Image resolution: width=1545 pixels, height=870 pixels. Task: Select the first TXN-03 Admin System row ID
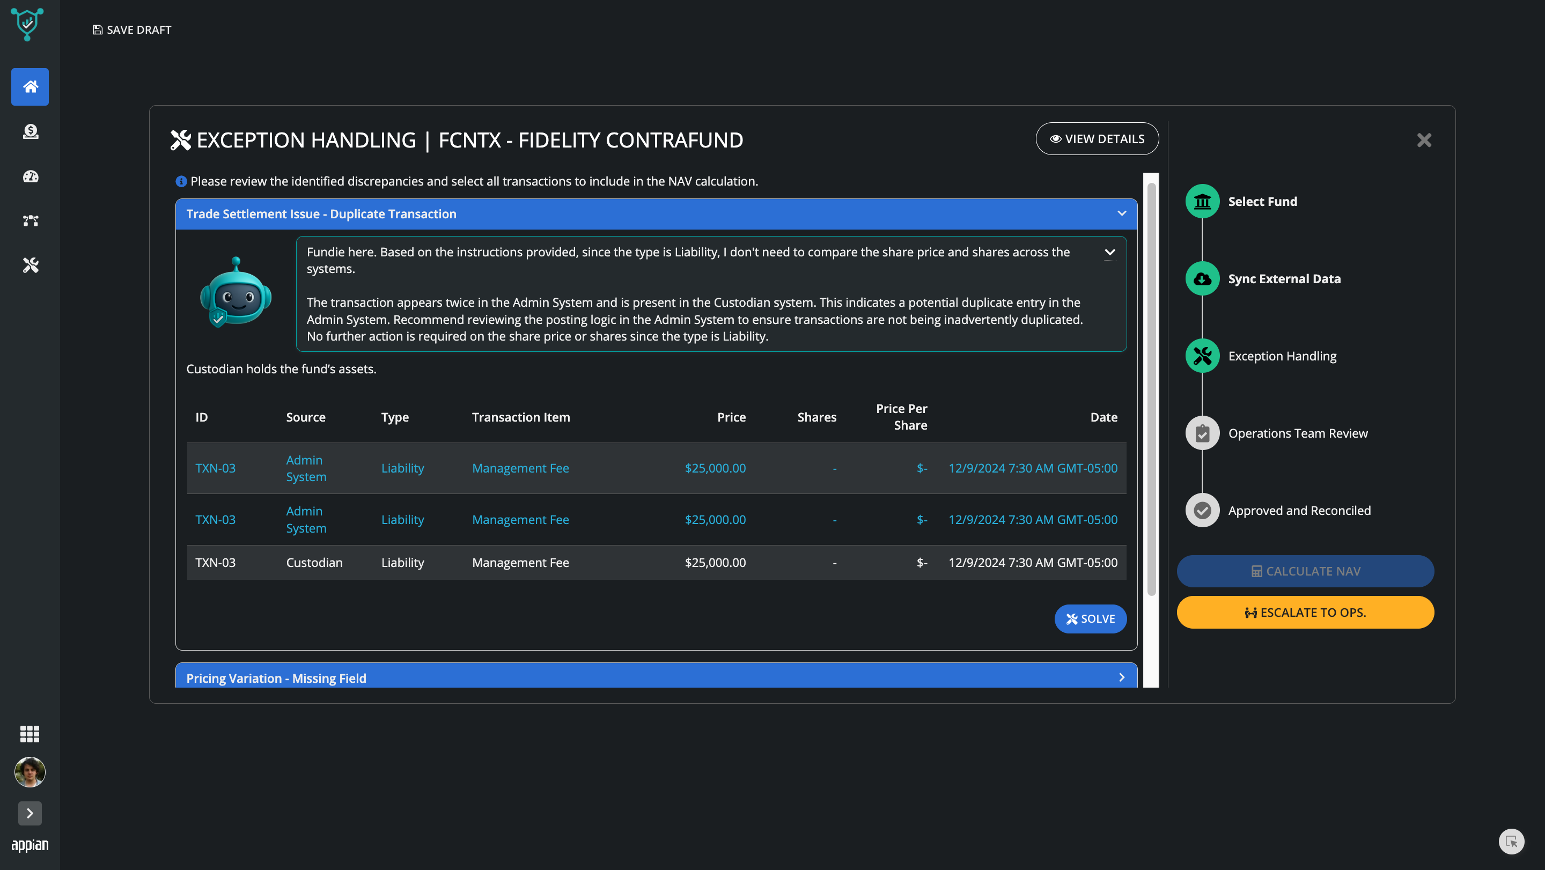tap(215, 468)
